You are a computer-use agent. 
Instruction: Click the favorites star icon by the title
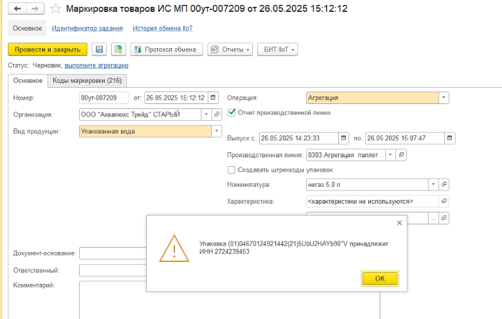(56, 9)
